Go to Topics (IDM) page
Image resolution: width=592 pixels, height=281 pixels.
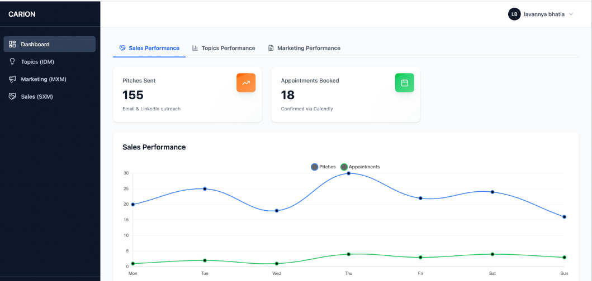click(x=37, y=62)
